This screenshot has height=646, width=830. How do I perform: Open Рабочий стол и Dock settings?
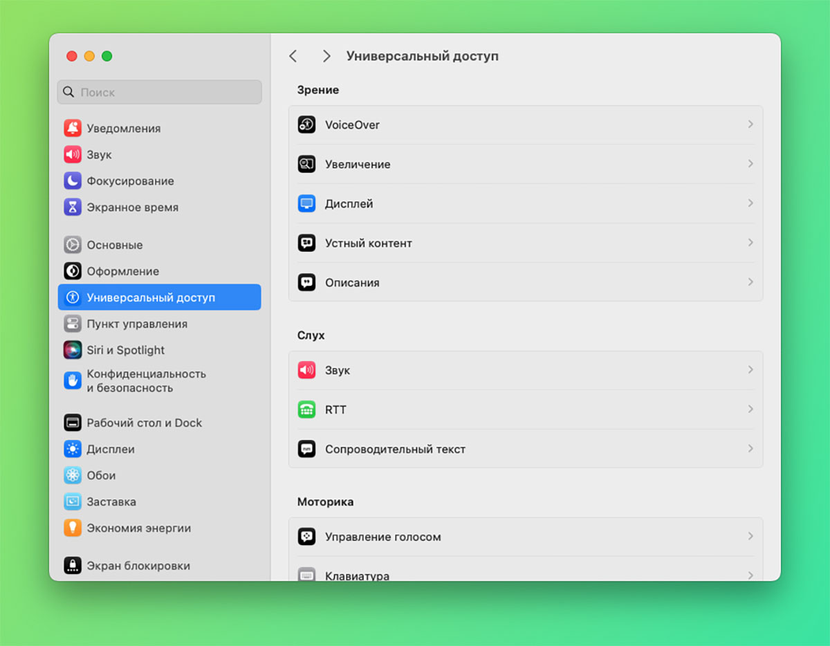coord(144,423)
